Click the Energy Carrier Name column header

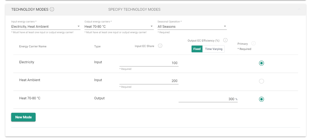[x=33, y=46]
